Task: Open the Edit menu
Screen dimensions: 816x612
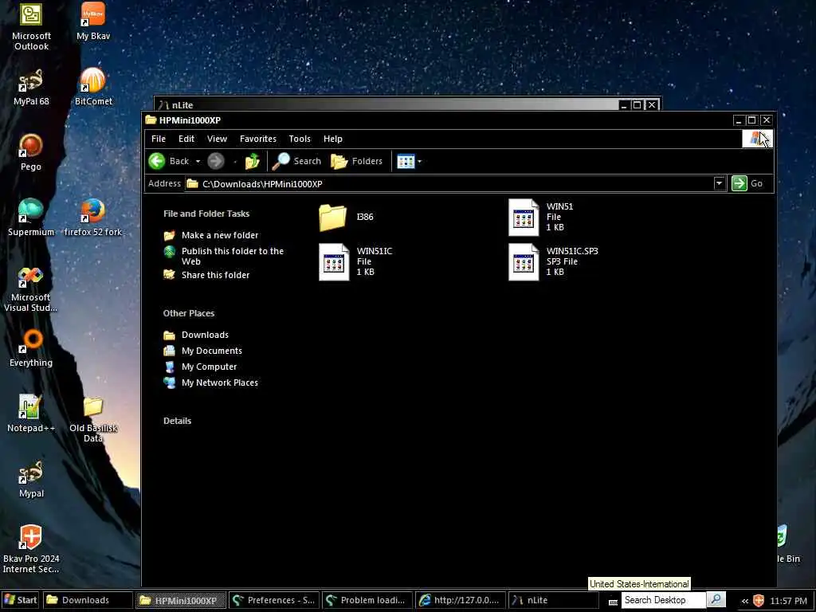Action: point(186,139)
